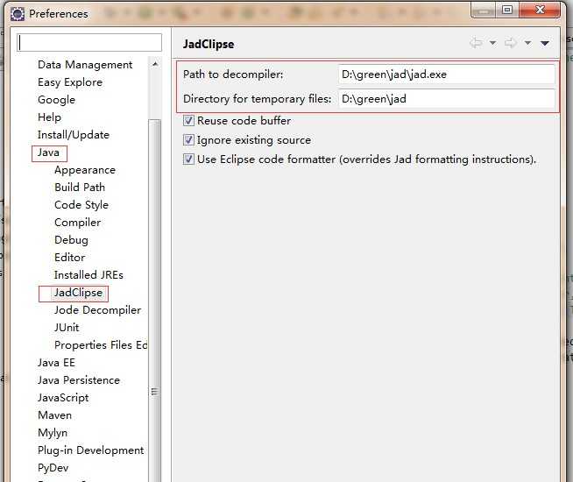Close the Preferences window
The height and width of the screenshot is (482, 573).
point(540,11)
